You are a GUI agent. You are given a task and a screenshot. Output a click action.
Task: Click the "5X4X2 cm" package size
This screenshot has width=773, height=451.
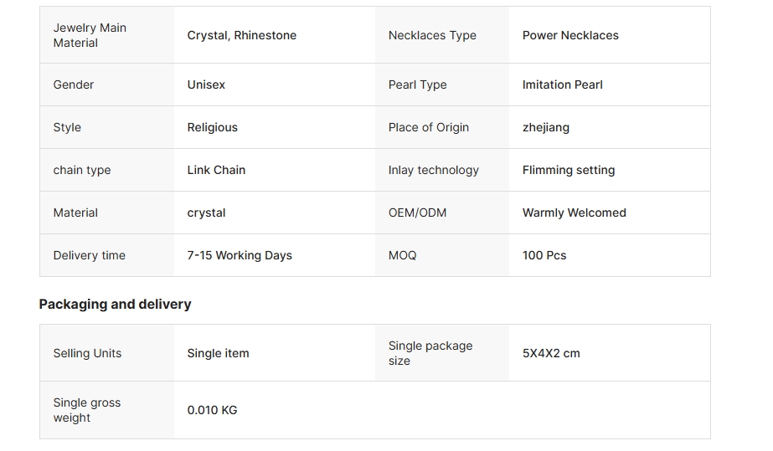[550, 353]
